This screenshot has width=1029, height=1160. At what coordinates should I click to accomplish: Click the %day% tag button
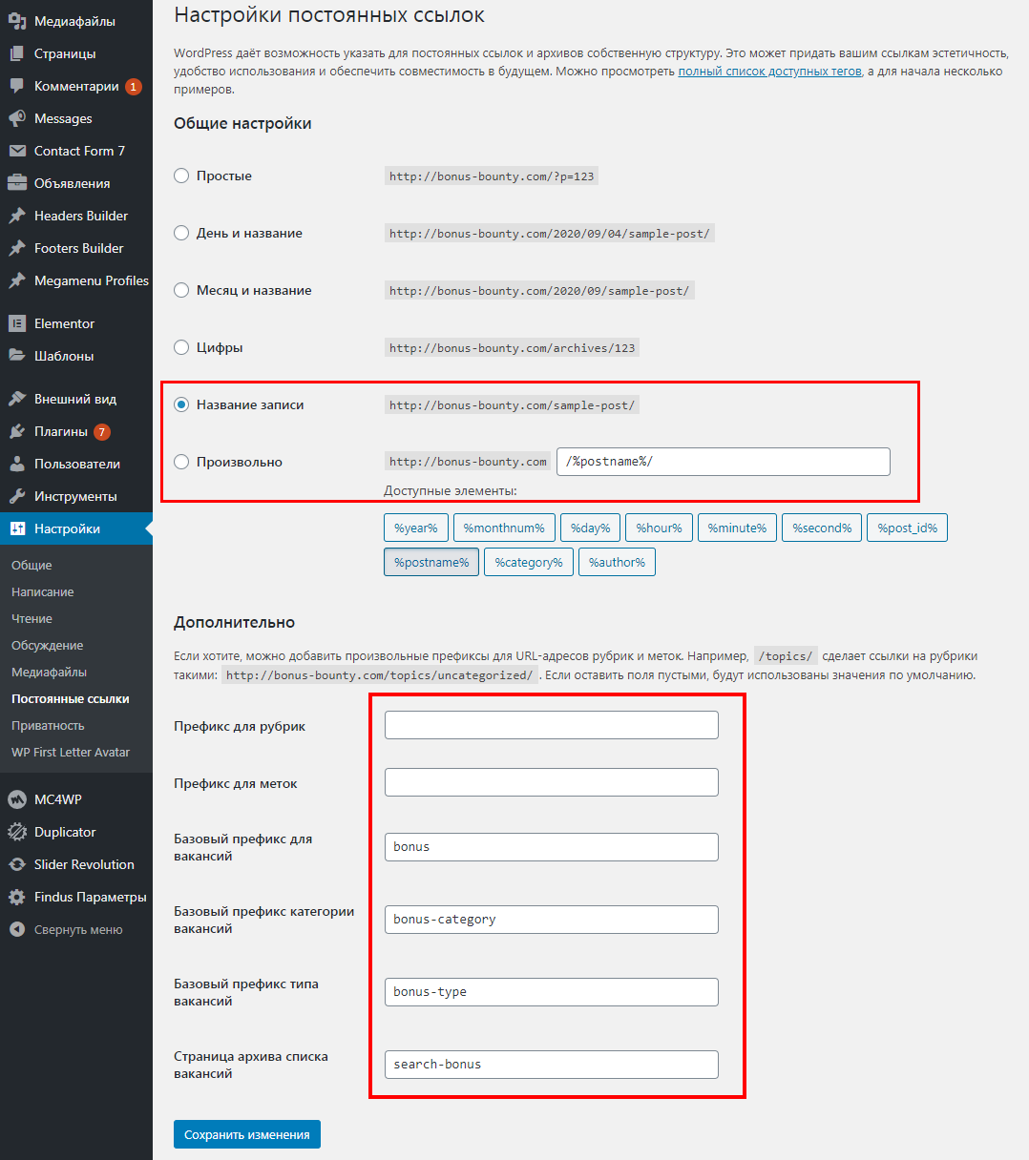pos(590,528)
